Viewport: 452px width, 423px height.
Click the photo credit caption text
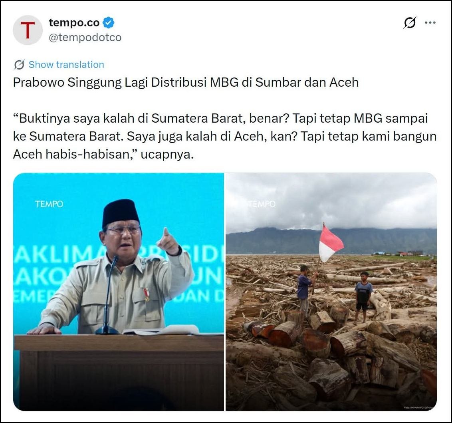[x=418, y=407]
